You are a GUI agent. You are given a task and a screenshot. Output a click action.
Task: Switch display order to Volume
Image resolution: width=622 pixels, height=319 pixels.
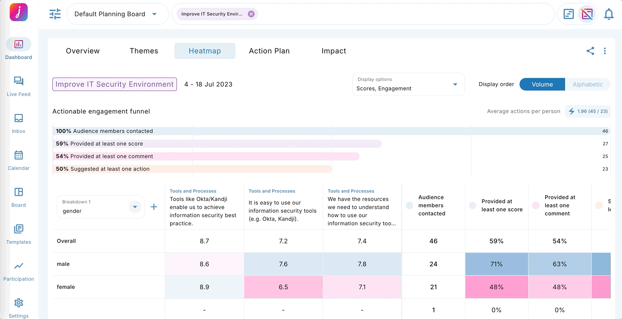pyautogui.click(x=542, y=84)
